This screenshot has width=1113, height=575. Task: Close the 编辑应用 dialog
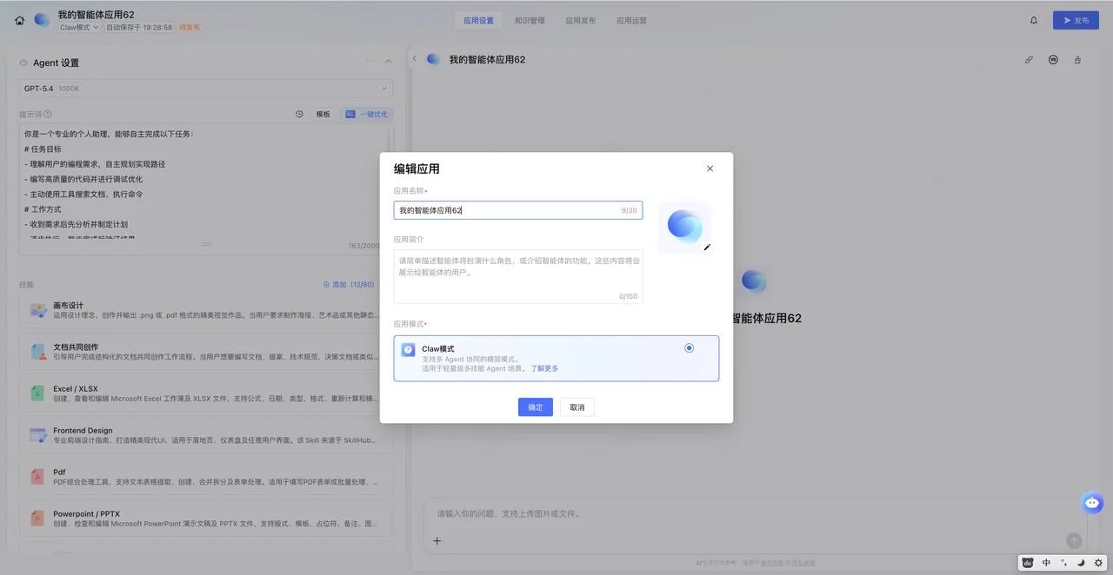pos(710,169)
